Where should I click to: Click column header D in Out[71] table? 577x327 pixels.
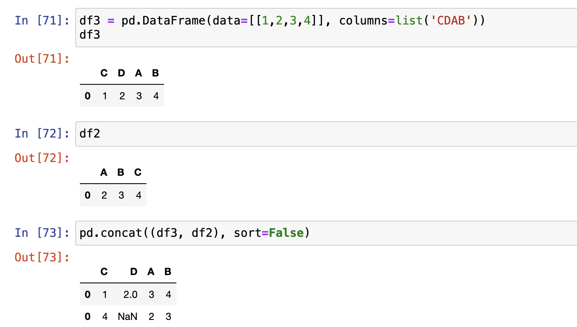(121, 74)
